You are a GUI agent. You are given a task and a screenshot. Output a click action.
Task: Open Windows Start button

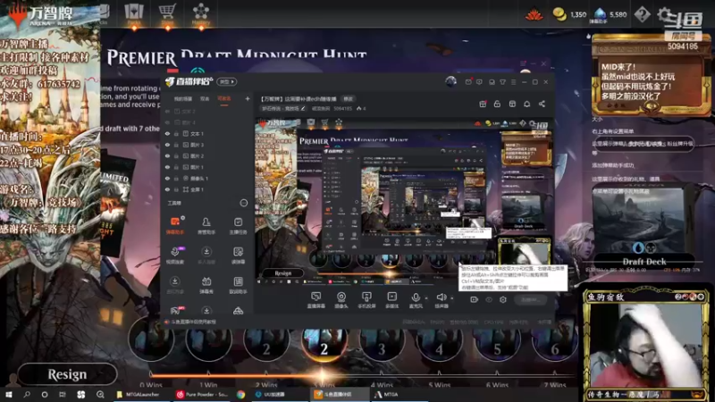8,394
